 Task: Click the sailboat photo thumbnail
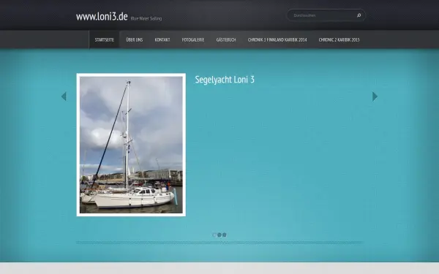tap(131, 145)
